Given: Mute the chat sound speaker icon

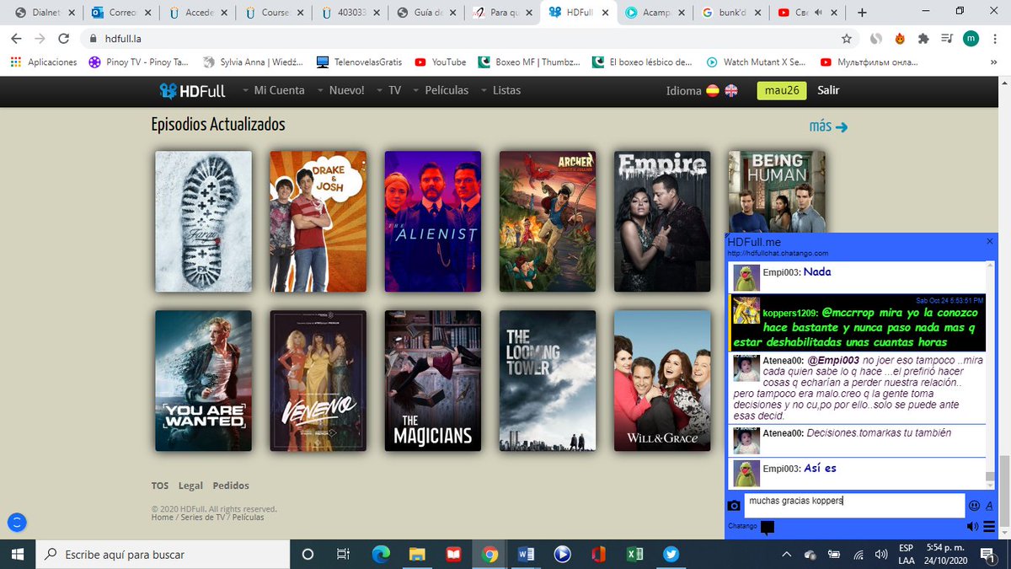Looking at the screenshot, I should (973, 527).
